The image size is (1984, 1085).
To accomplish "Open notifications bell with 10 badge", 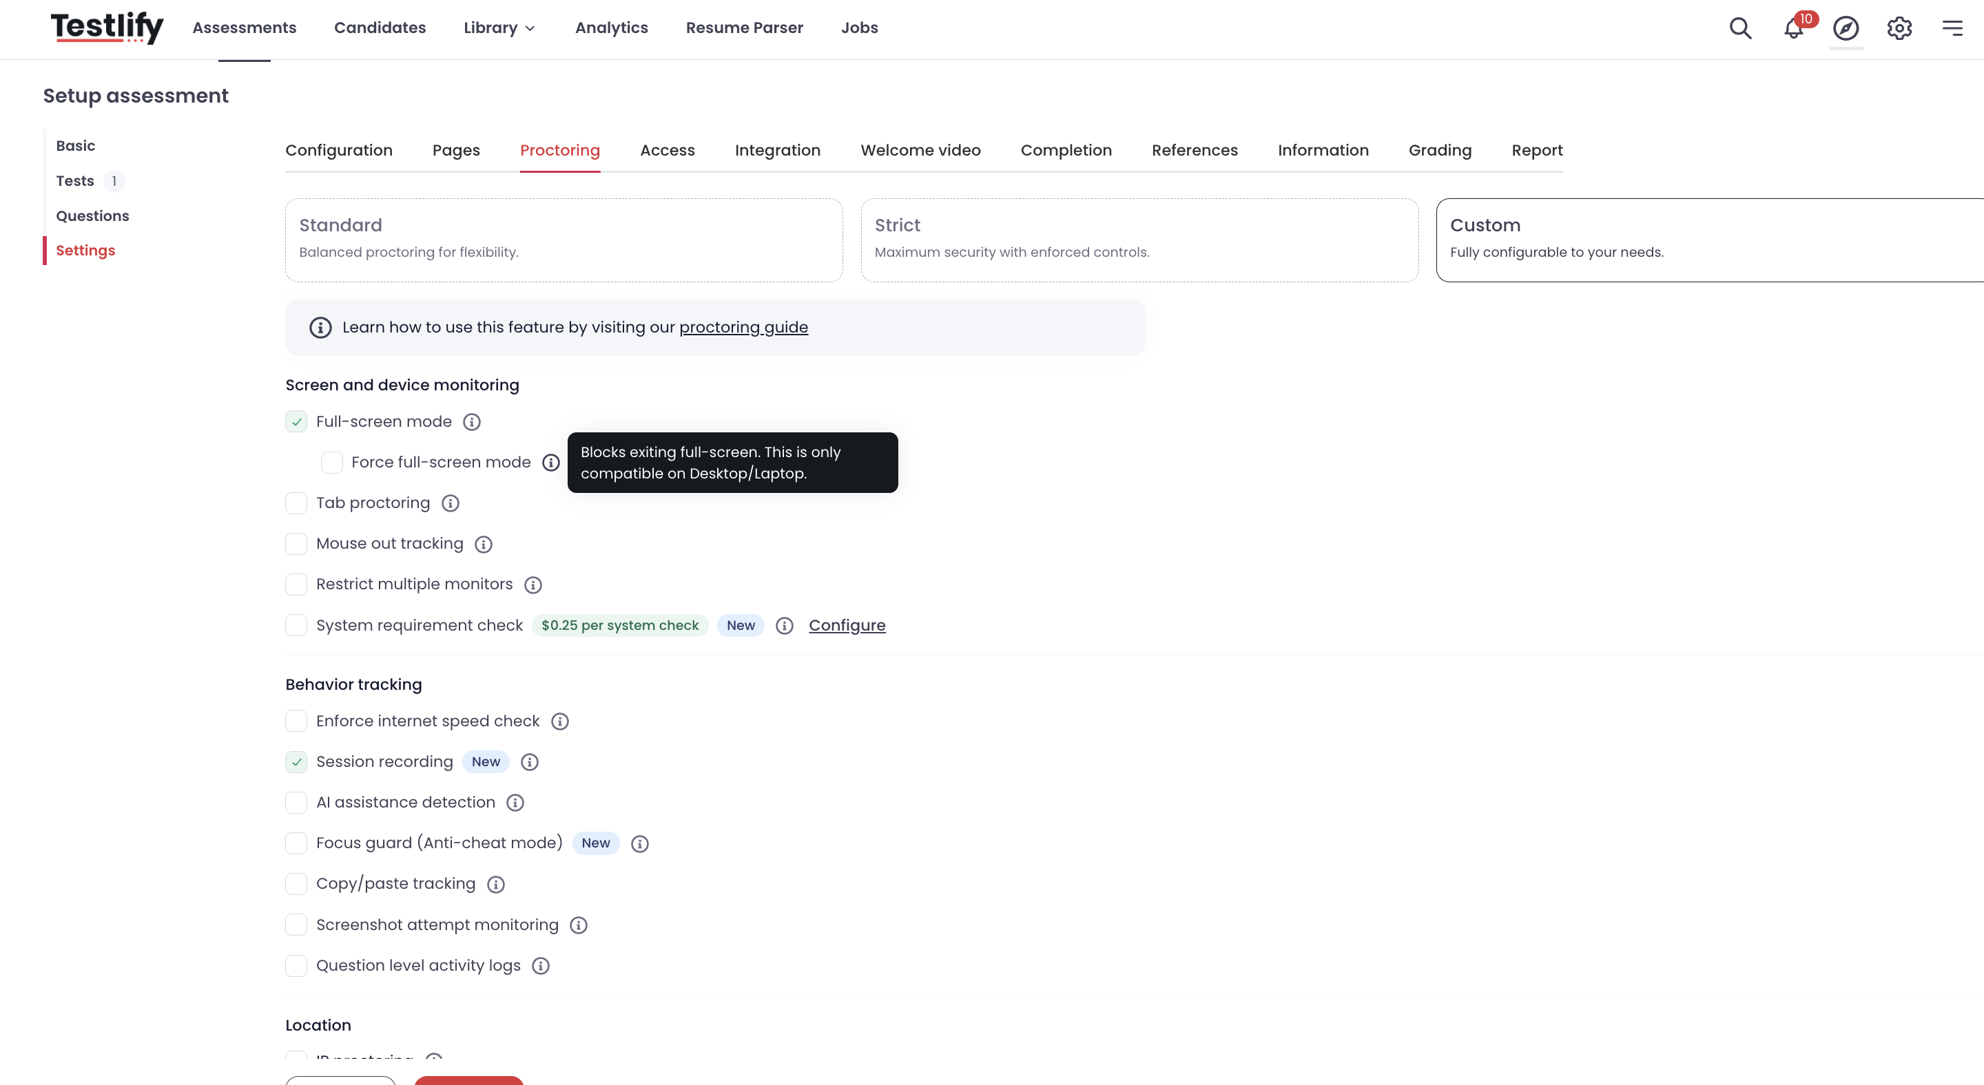I will click(1795, 28).
